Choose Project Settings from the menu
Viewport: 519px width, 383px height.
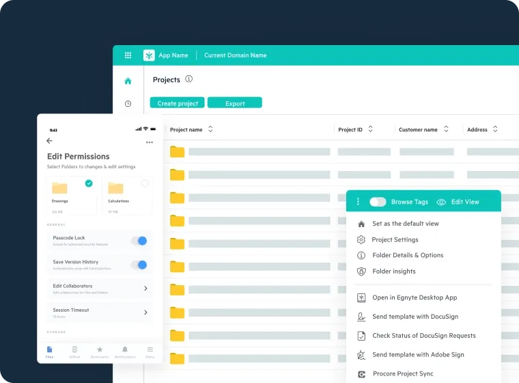[x=395, y=240]
